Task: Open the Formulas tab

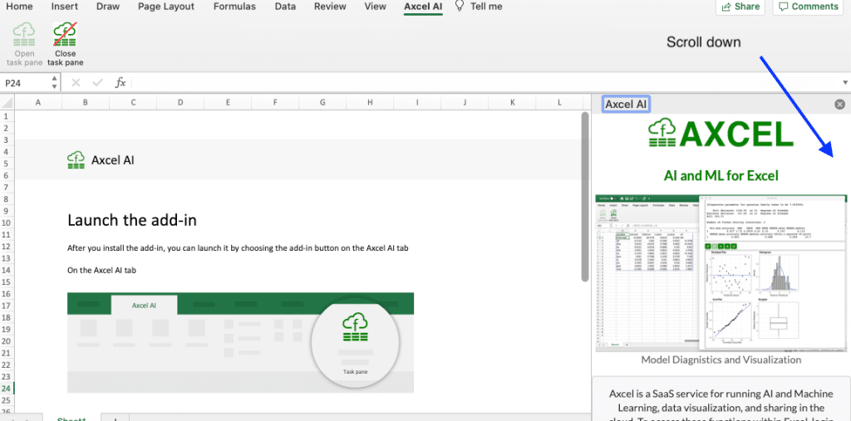Action: [234, 7]
